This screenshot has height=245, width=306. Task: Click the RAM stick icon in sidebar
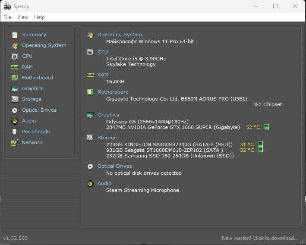15,67
